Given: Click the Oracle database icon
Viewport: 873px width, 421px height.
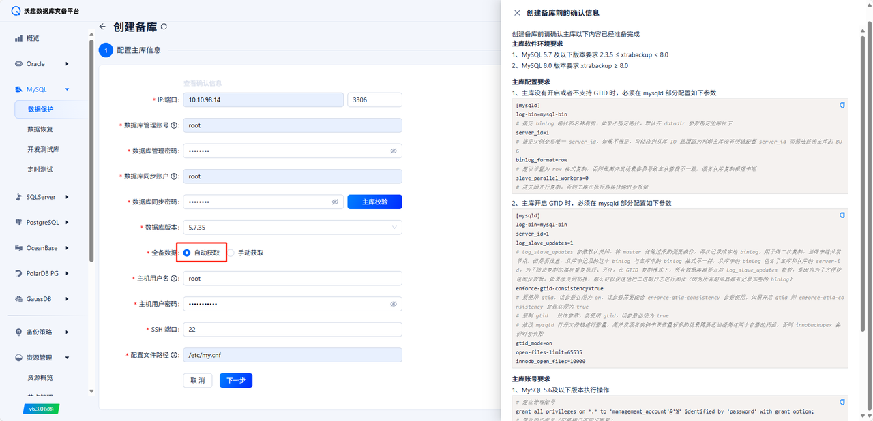Looking at the screenshot, I should (x=19, y=64).
